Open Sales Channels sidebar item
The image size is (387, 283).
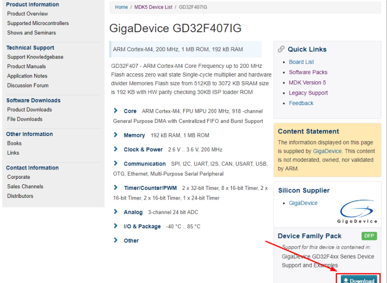point(25,186)
